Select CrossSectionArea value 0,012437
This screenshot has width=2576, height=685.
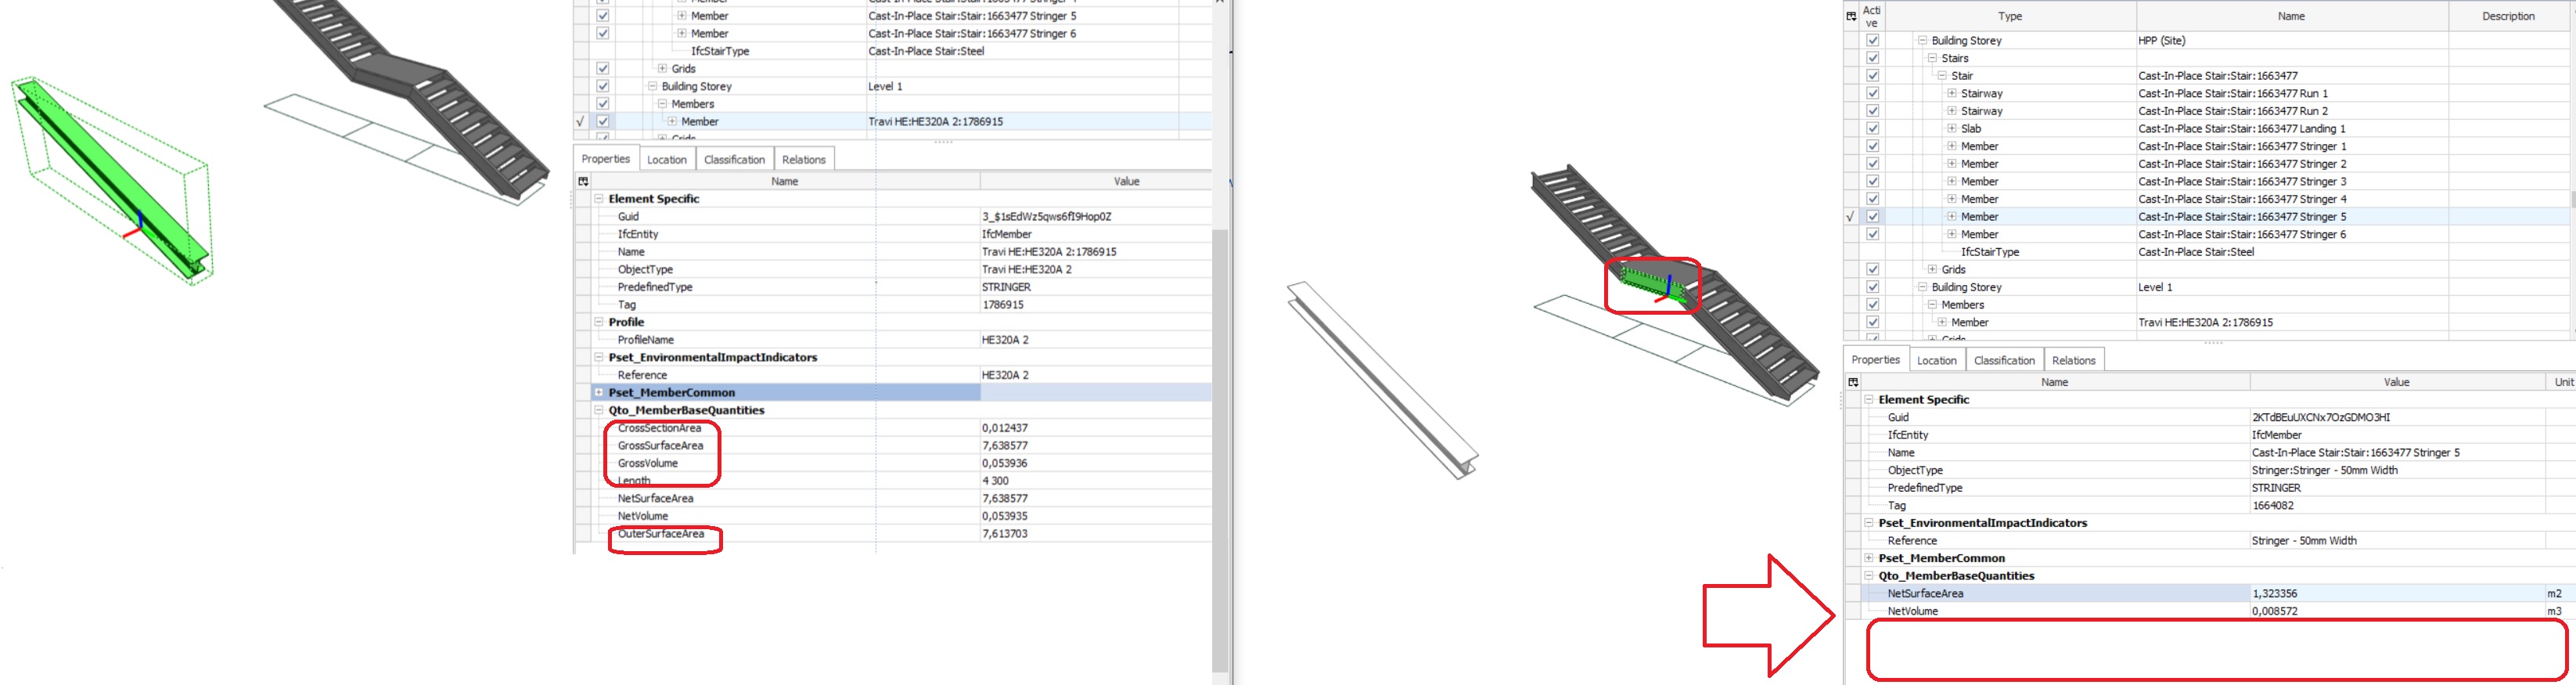click(1004, 428)
